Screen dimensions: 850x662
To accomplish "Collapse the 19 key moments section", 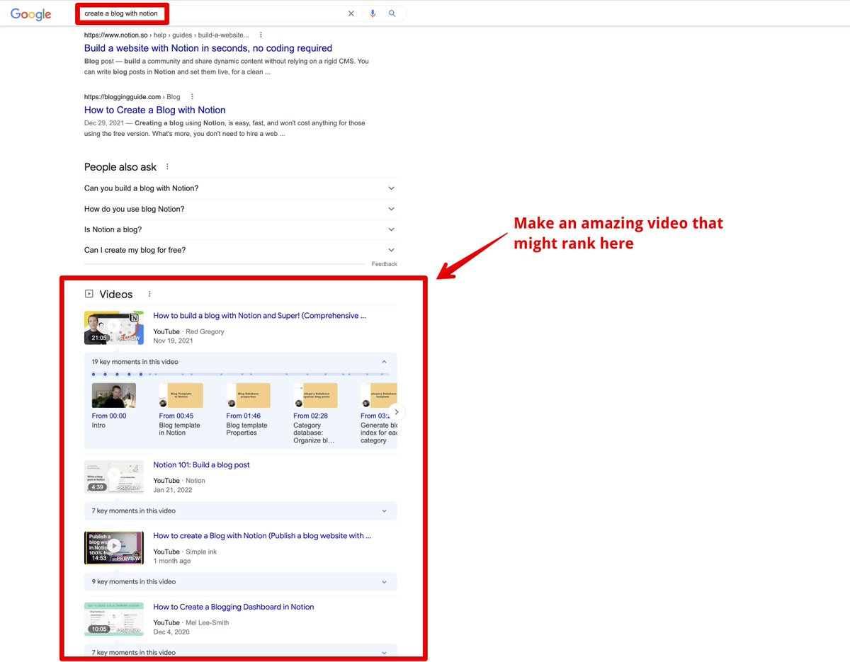I will click(384, 362).
